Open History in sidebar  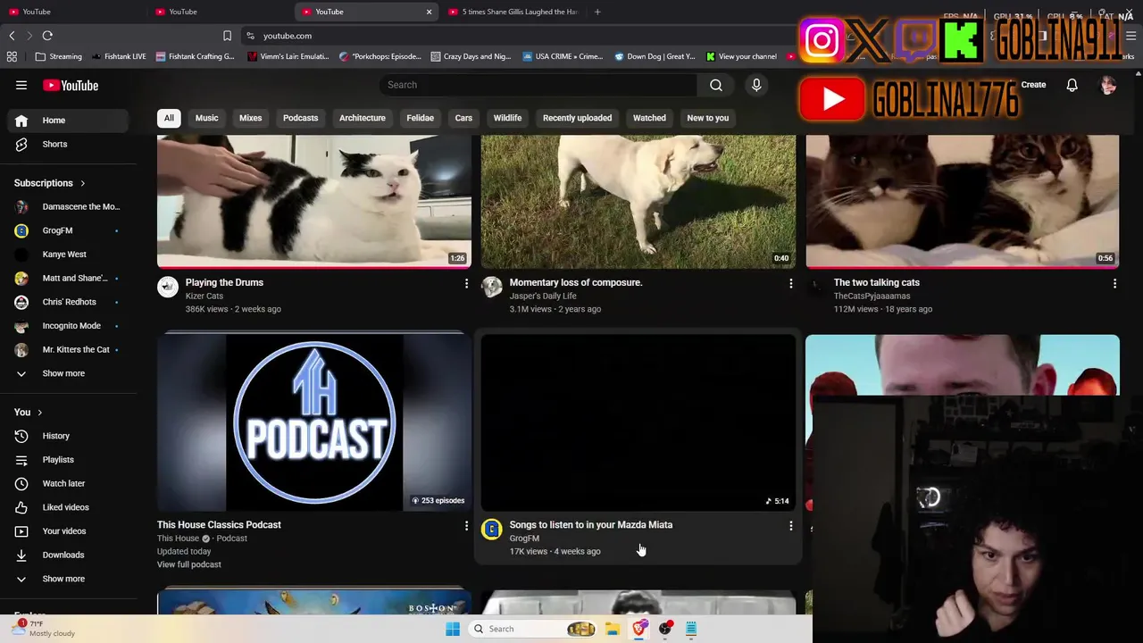(x=68, y=436)
